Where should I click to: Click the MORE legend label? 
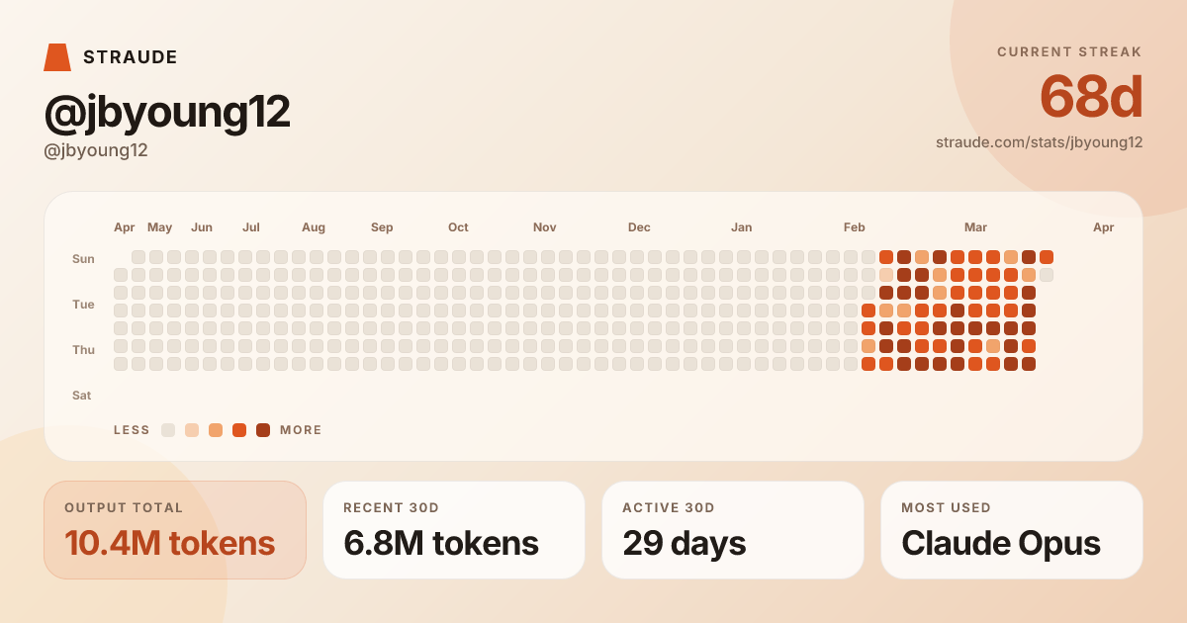click(x=301, y=430)
